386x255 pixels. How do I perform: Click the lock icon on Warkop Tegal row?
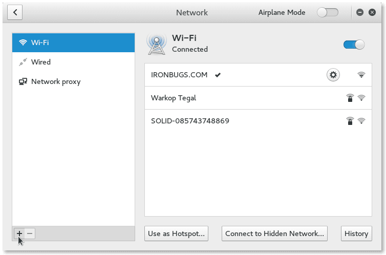point(350,98)
